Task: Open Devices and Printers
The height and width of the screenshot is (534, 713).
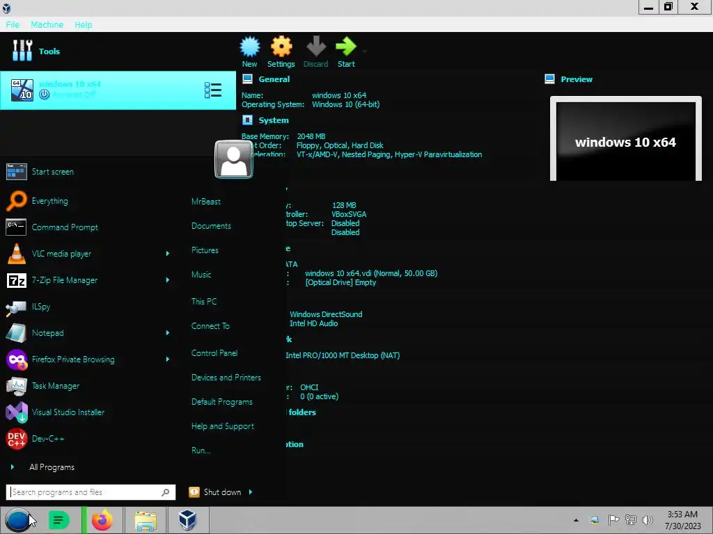Action: point(226,378)
